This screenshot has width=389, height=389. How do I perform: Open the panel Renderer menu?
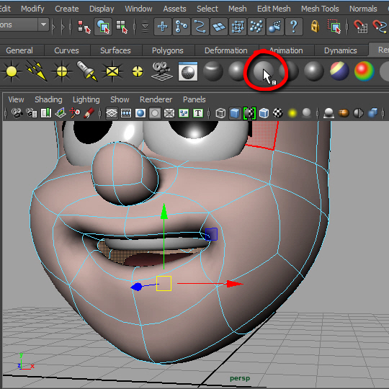click(156, 99)
